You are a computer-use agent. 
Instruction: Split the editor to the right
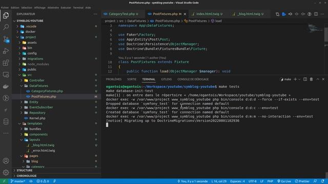pyautogui.click(x=316, y=14)
